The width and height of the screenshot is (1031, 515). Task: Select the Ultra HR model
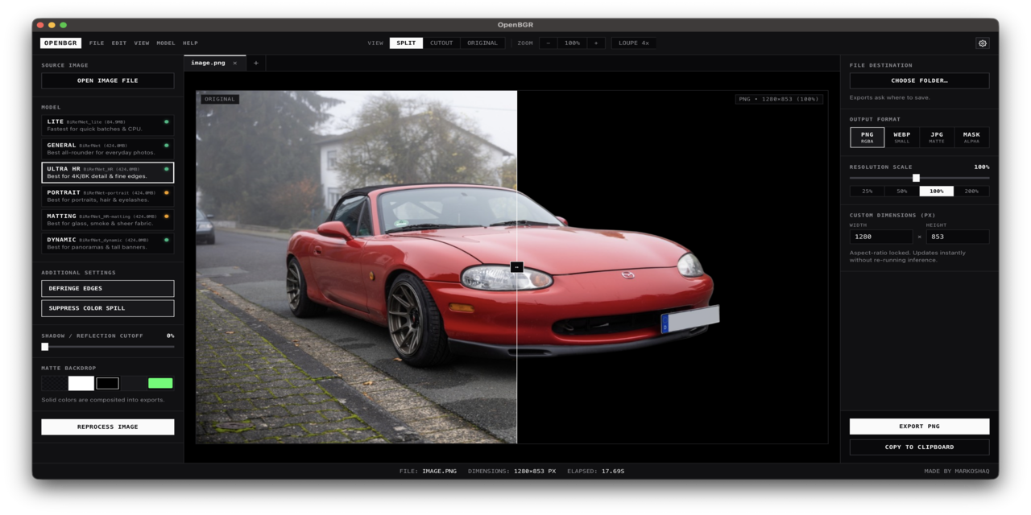point(108,172)
